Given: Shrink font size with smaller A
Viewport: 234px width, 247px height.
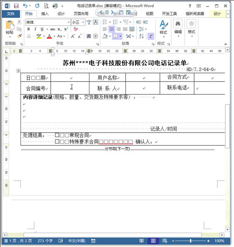Looking at the screenshot, I should point(80,36).
